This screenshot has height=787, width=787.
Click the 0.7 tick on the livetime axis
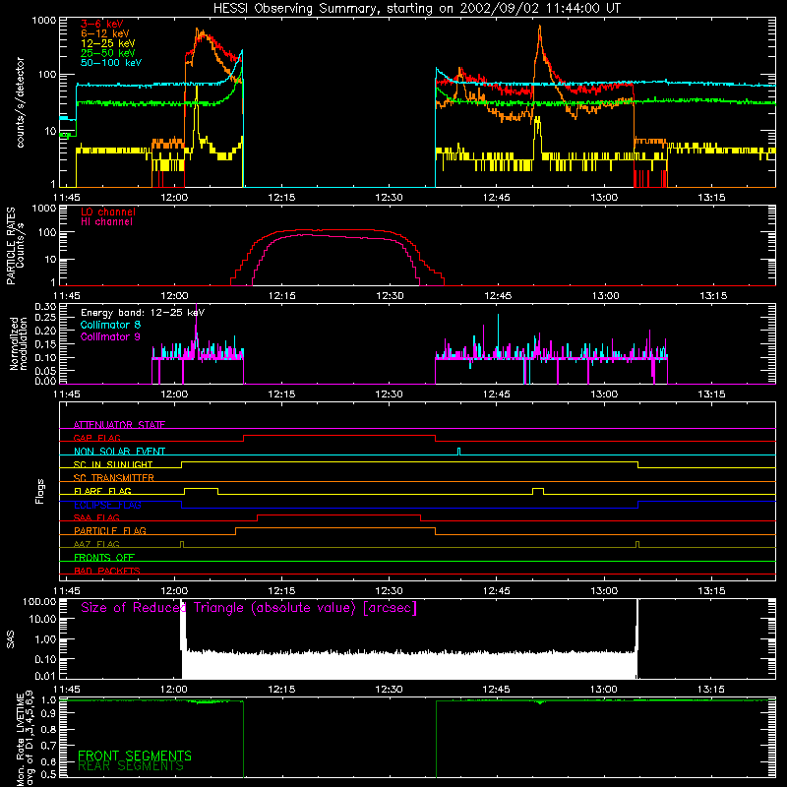pyautogui.click(x=48, y=746)
